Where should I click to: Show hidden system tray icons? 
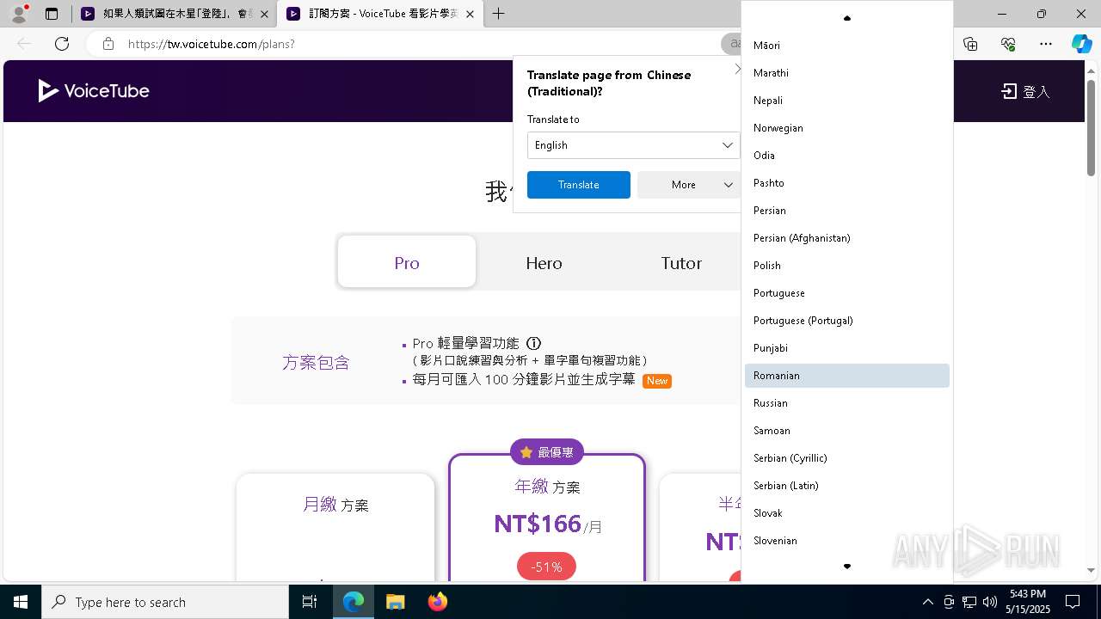coord(927,602)
